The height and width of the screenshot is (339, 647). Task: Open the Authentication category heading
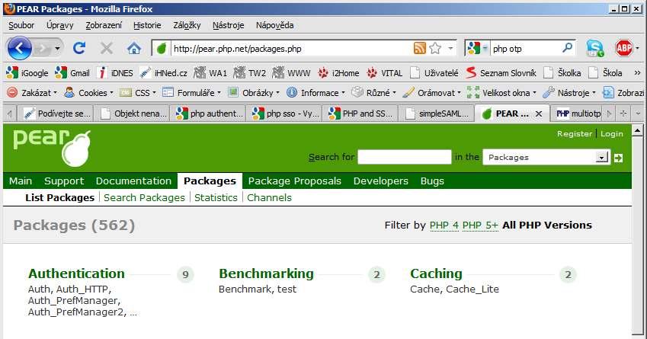coord(76,273)
